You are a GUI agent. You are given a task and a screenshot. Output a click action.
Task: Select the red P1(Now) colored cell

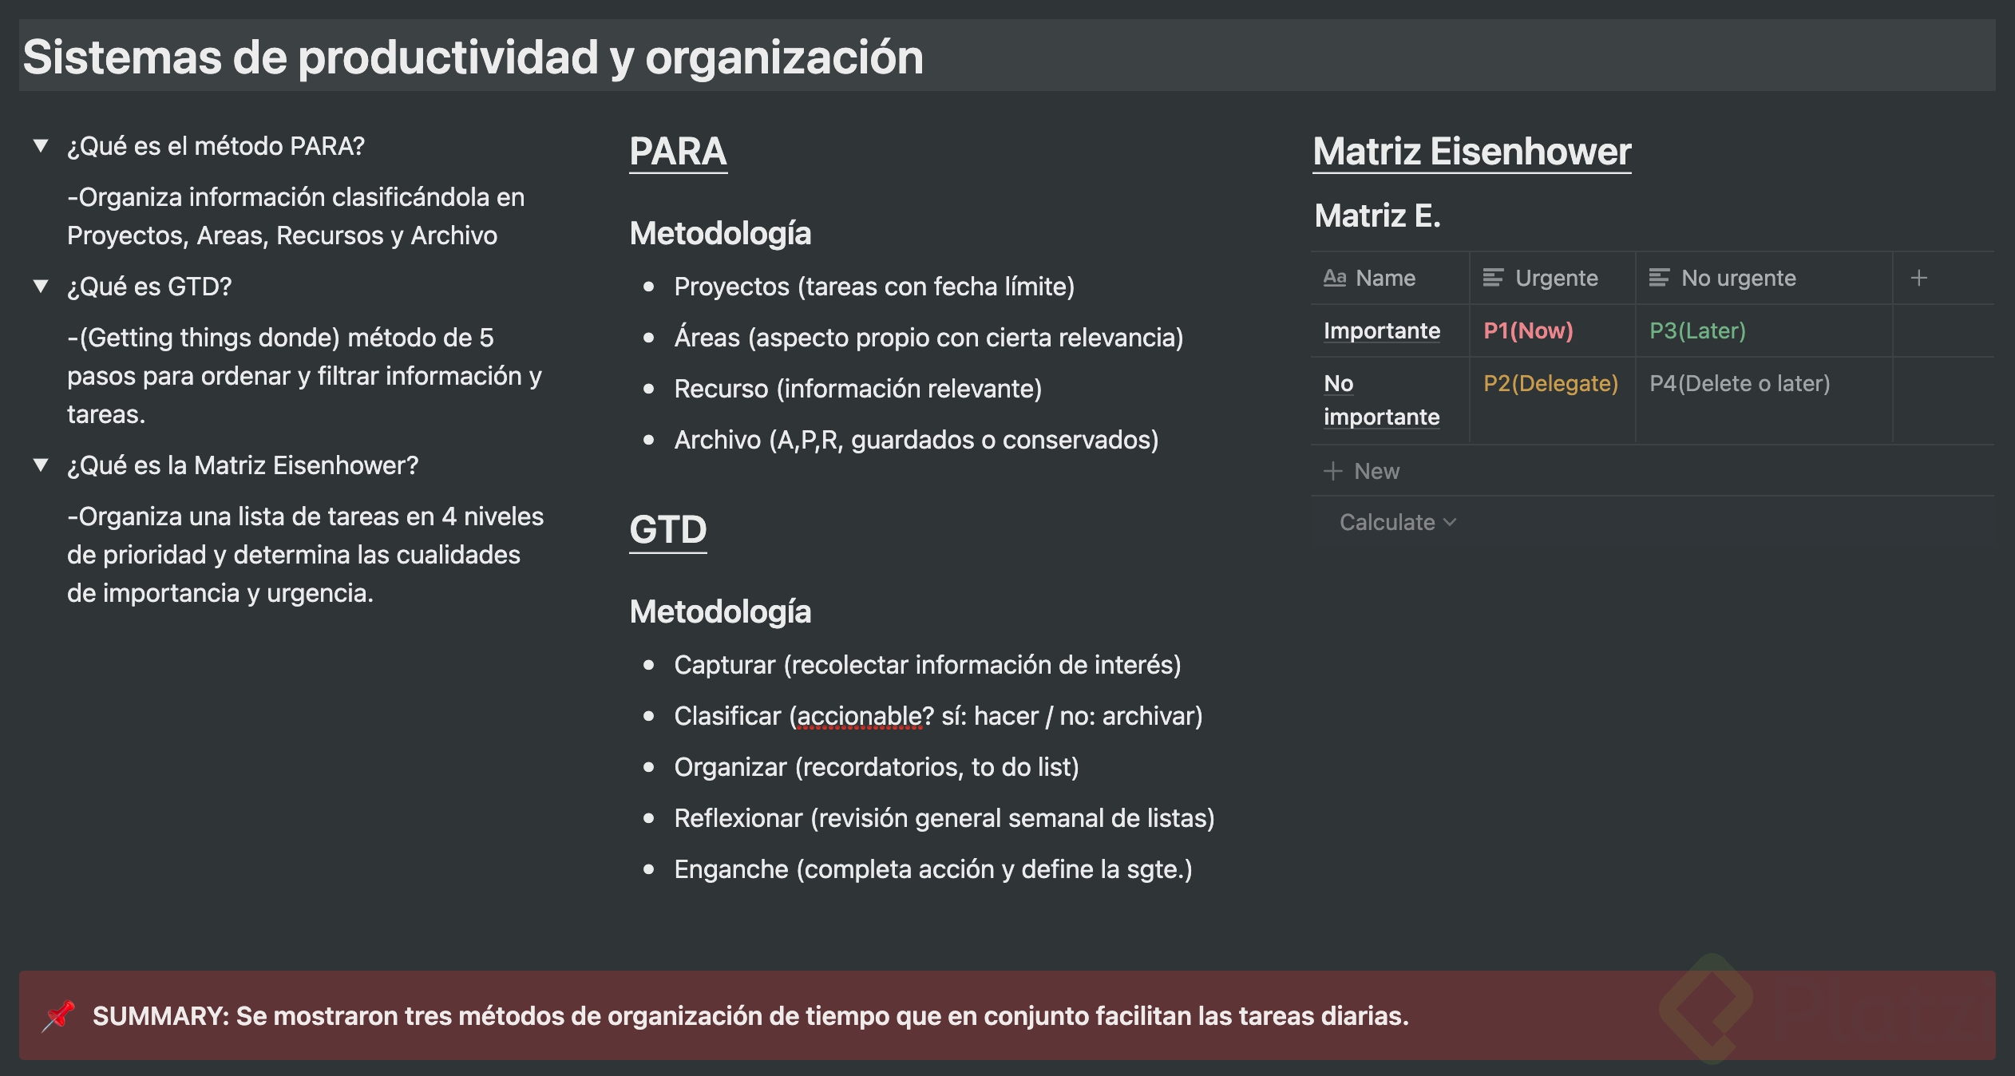tap(1530, 330)
